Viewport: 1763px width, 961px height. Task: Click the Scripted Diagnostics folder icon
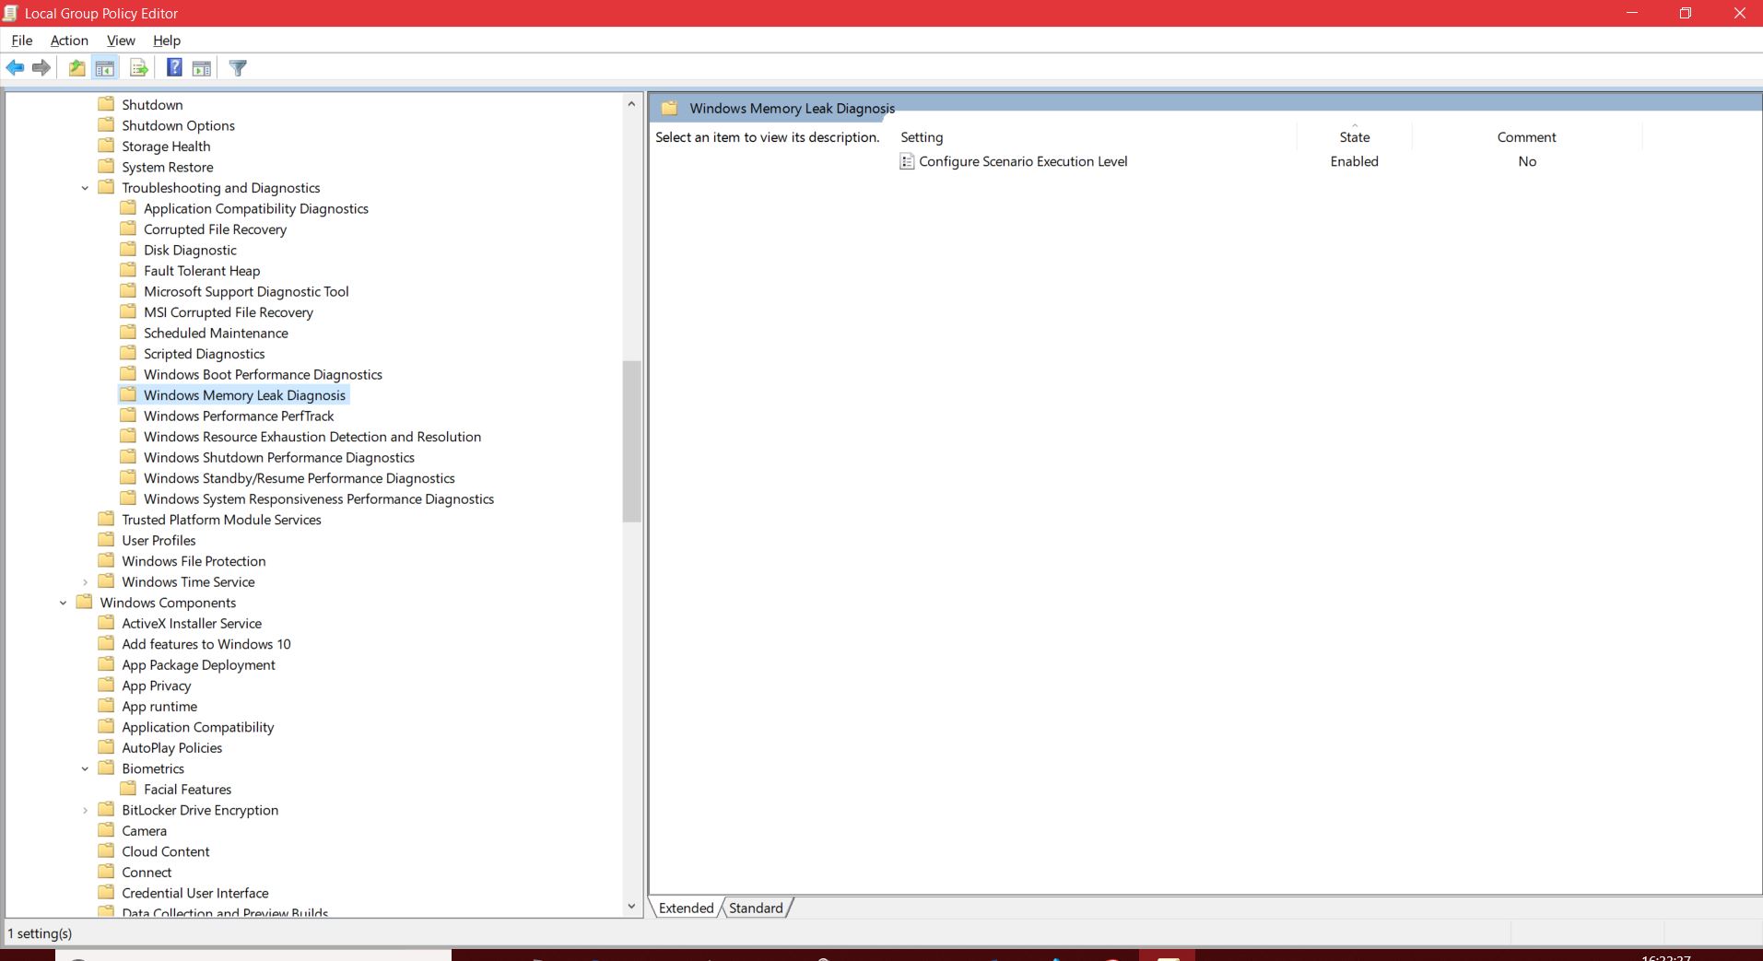[128, 353]
